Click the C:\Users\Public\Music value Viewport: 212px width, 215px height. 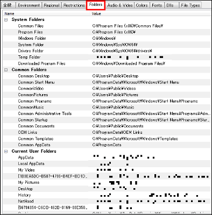pos(113,107)
